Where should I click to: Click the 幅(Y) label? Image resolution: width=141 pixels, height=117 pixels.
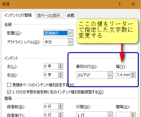[121, 67]
